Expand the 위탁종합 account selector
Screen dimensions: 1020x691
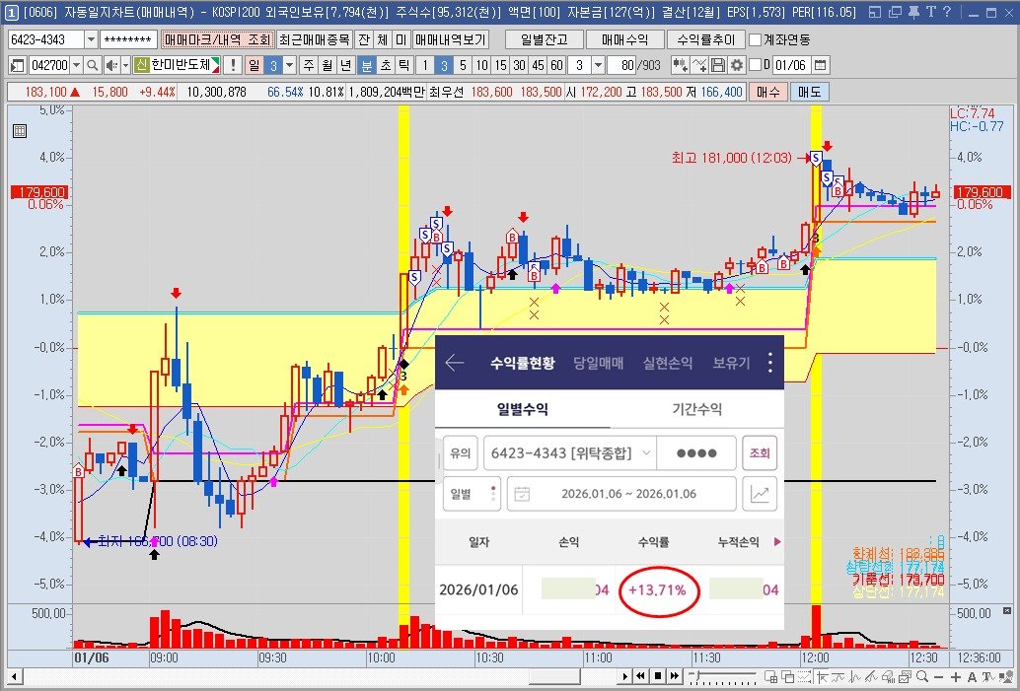click(x=645, y=452)
